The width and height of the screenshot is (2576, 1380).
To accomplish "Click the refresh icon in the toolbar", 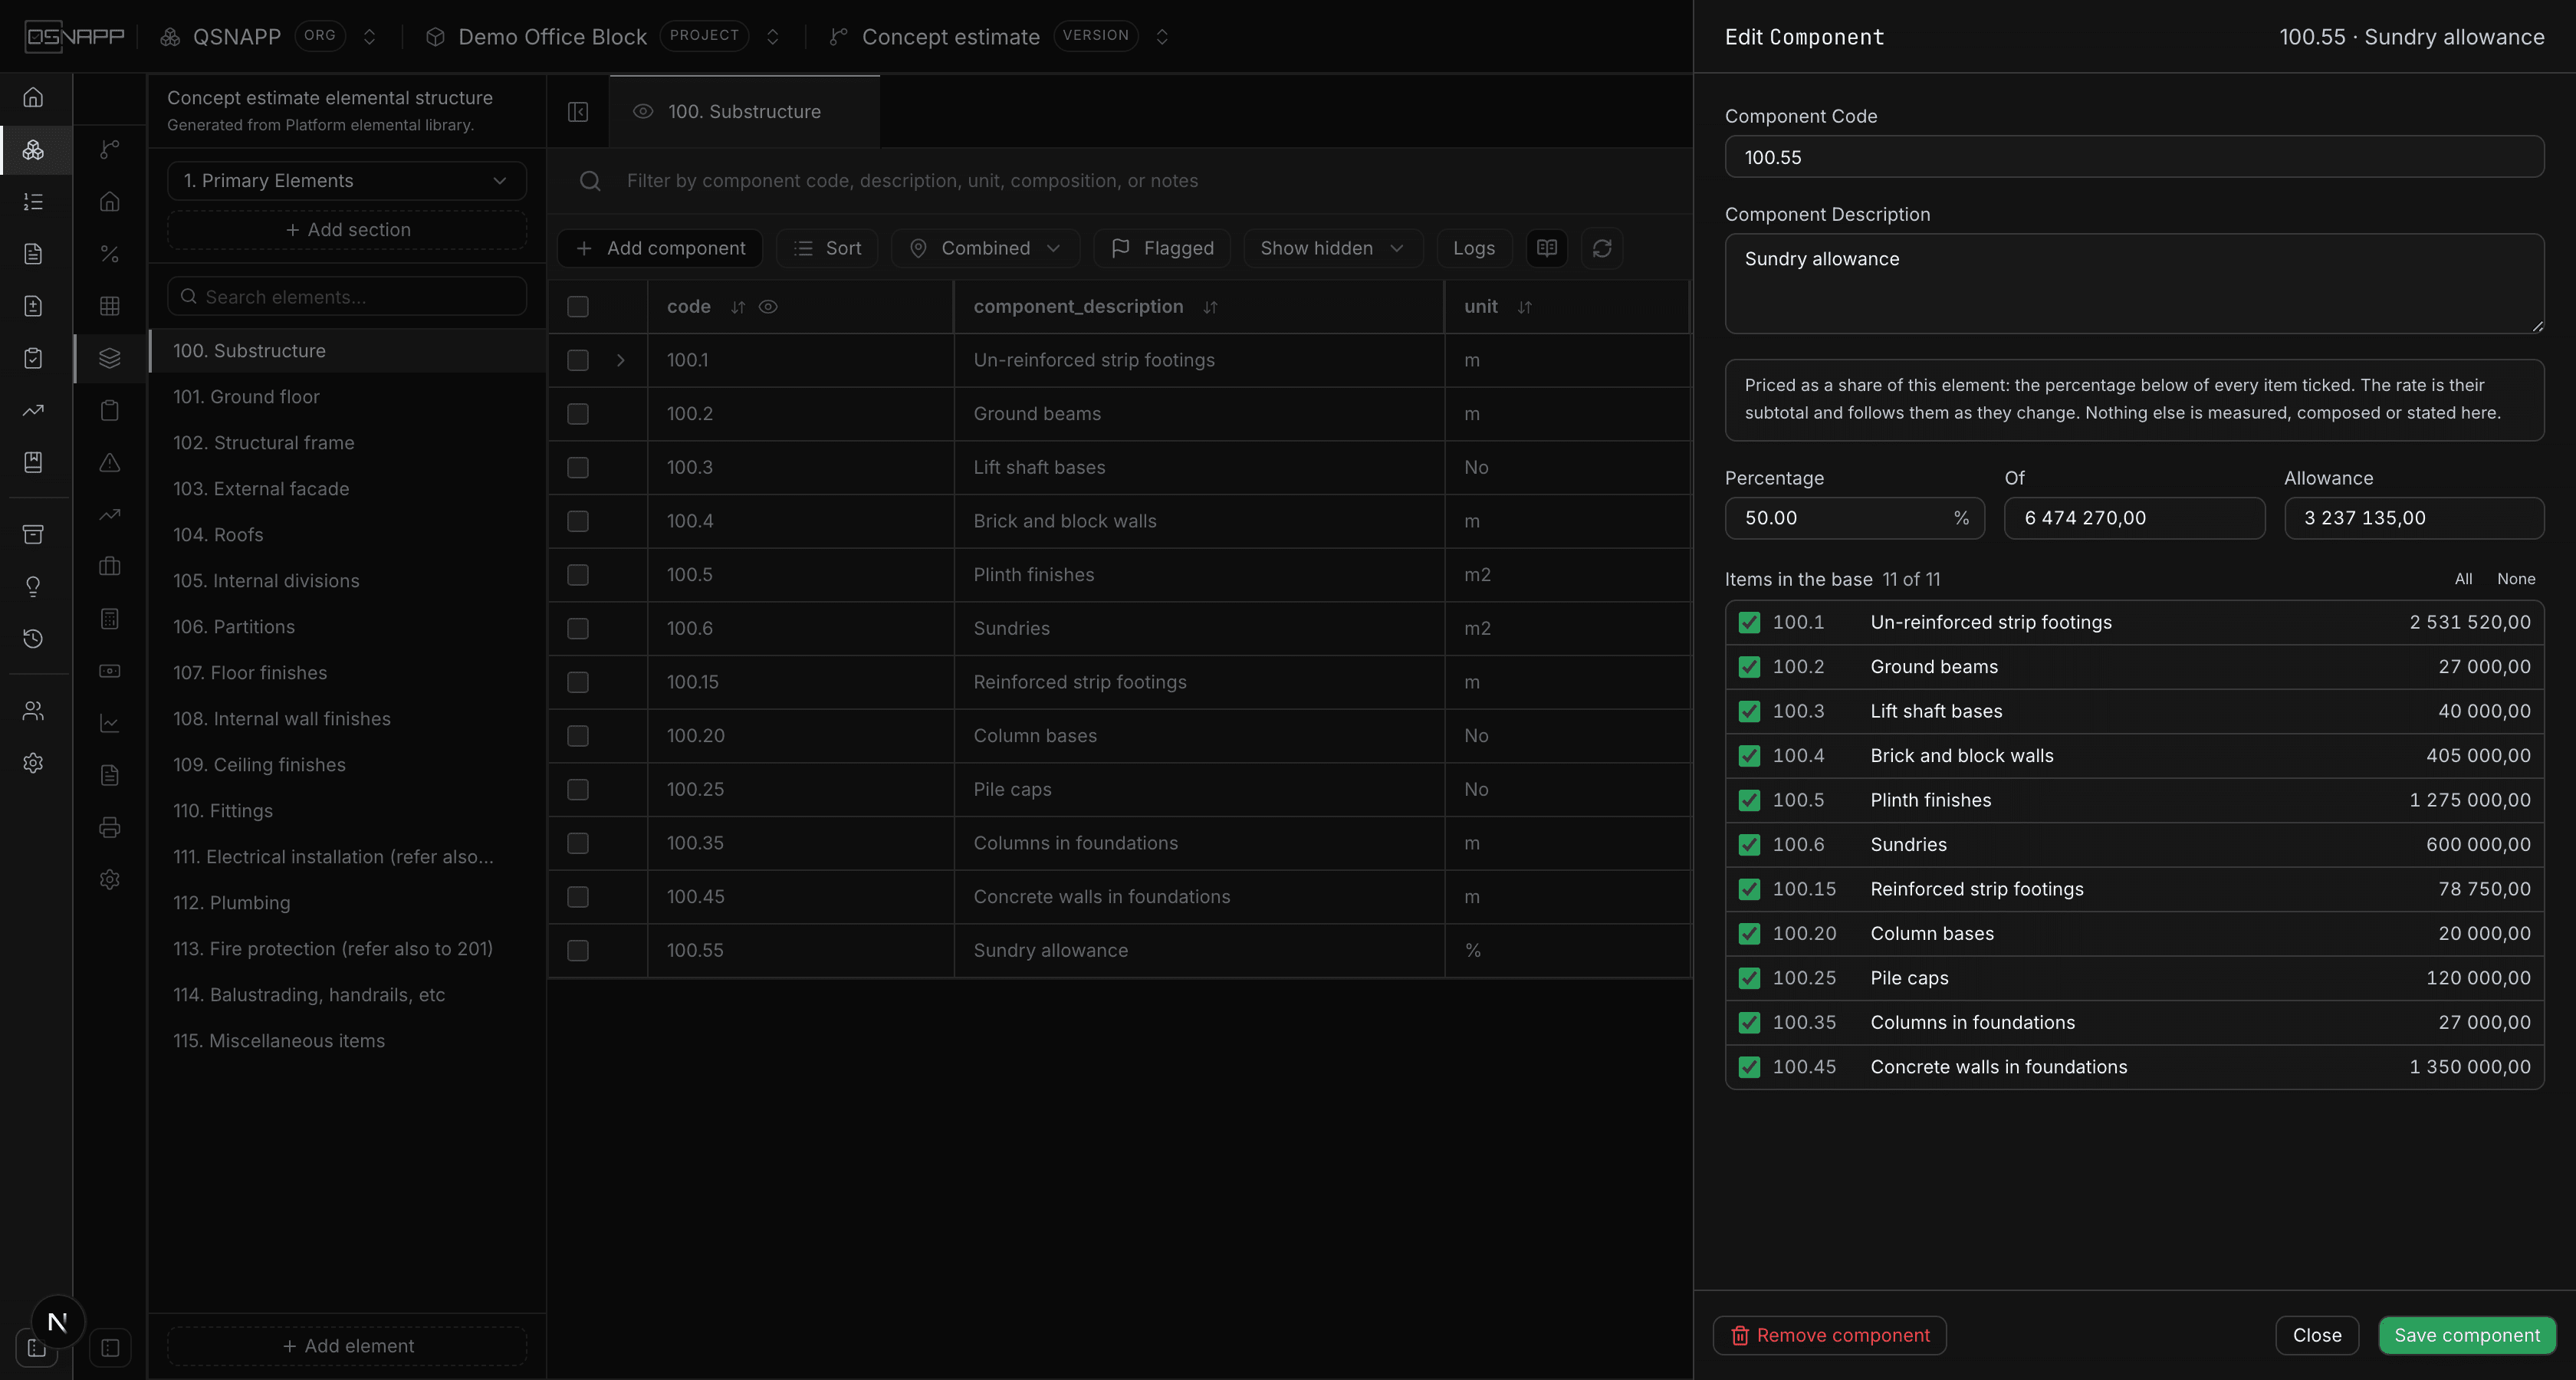I will click(x=1602, y=248).
